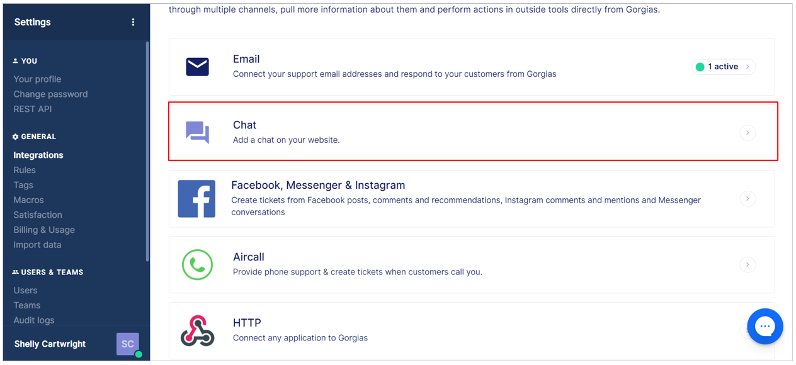Open the Settings three-dot menu

click(133, 22)
